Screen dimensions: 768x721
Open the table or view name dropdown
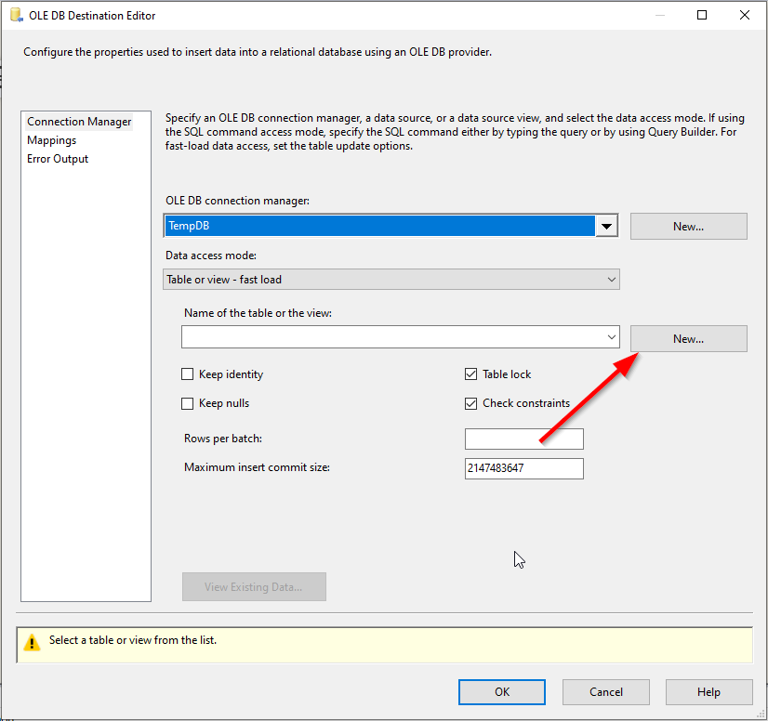click(x=611, y=337)
